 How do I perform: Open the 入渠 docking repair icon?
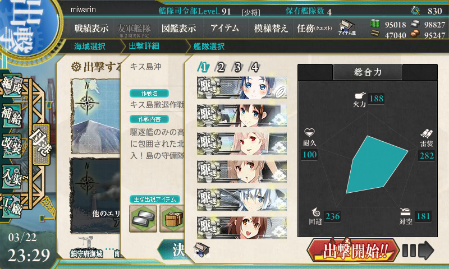point(12,177)
